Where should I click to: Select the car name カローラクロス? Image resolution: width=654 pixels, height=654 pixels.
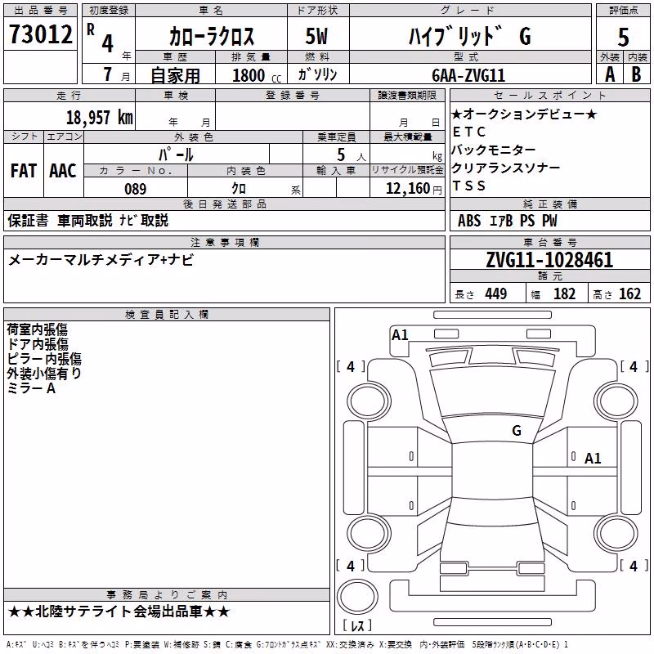(212, 36)
